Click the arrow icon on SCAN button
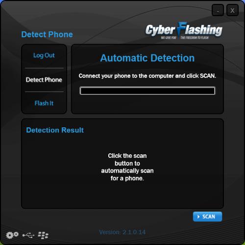Screen dimensions: 245x245 click(x=198, y=217)
